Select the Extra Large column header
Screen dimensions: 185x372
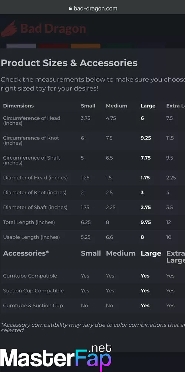pyautogui.click(x=175, y=106)
